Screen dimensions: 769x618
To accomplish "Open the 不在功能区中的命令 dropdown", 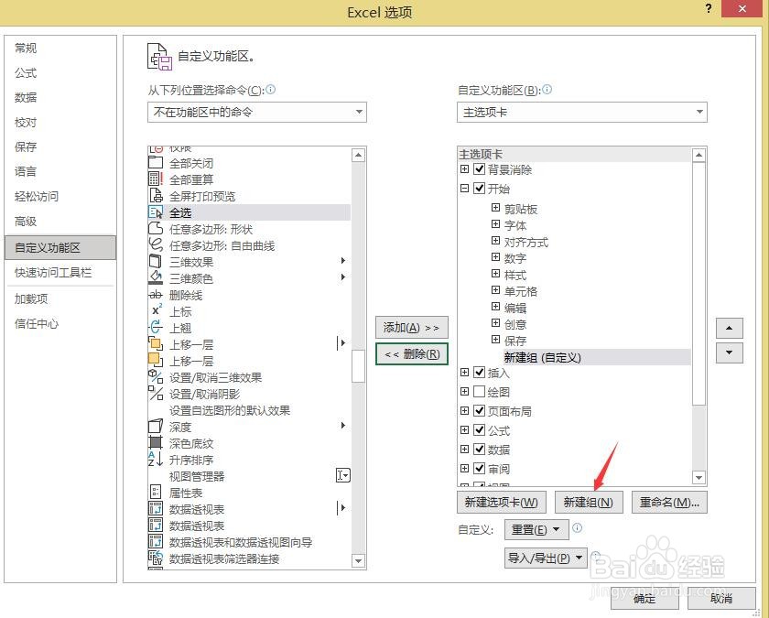I will (257, 112).
